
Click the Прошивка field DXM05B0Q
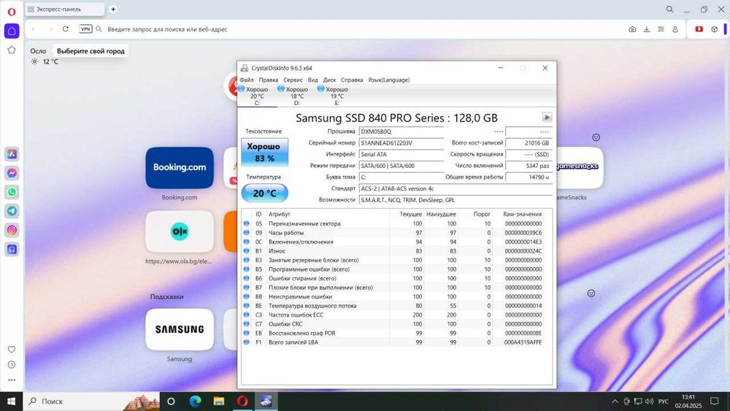[401, 131]
